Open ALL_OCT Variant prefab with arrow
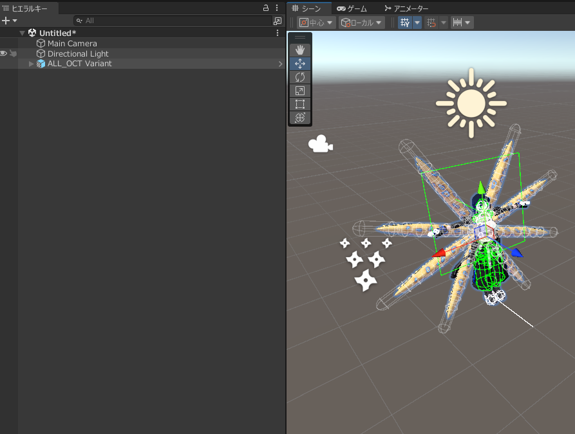The width and height of the screenshot is (575, 434). pos(280,64)
